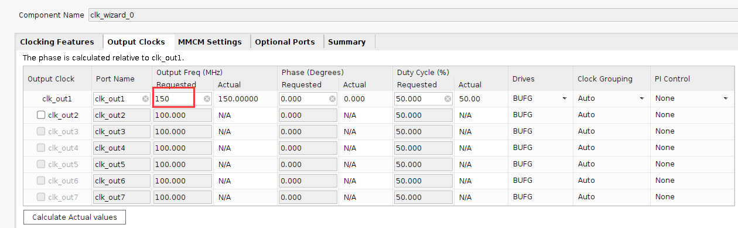Click the Calculate Actual values button
This screenshot has height=228, width=738.
(74, 217)
